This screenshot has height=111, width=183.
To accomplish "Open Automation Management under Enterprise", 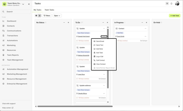I will tap(17, 69).
